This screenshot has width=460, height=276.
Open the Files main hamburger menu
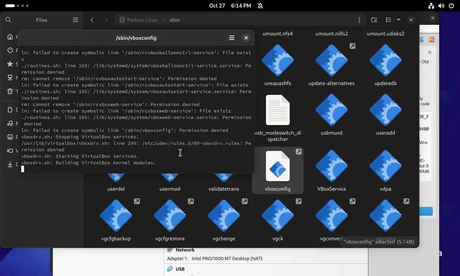point(75,20)
